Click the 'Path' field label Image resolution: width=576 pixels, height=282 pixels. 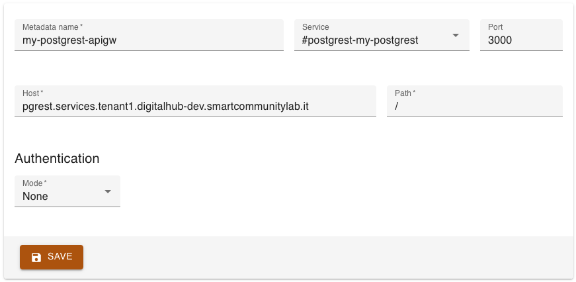404,93
